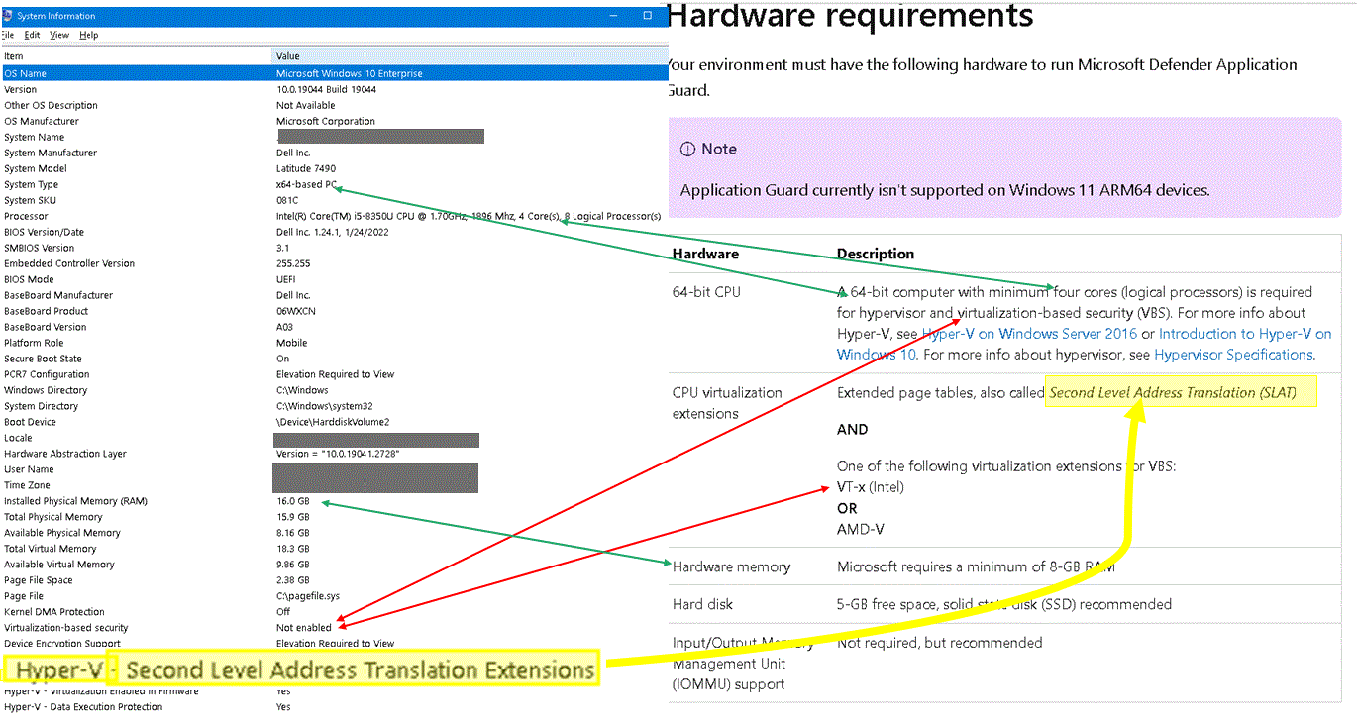Open Hyper-V on Windows Server 2016 link
Screen dimensions: 1357x720
(1029, 334)
